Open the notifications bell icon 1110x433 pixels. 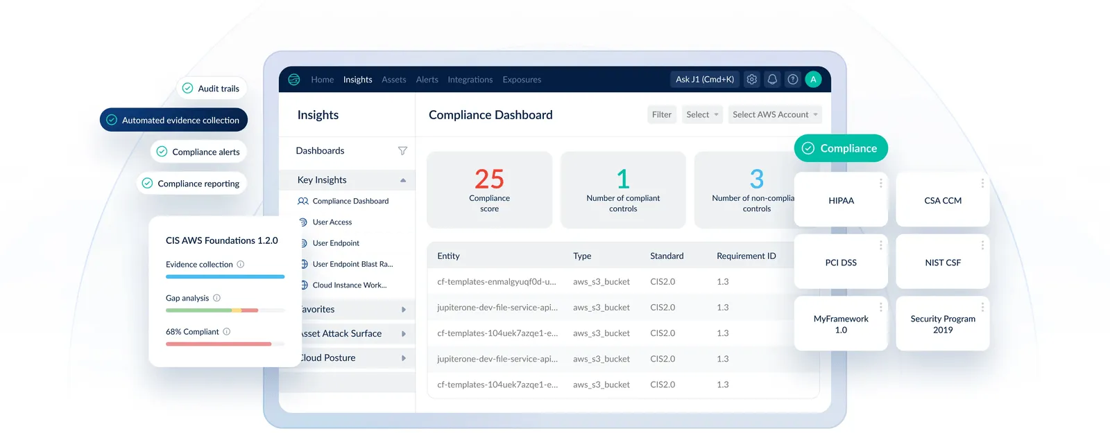coord(772,80)
